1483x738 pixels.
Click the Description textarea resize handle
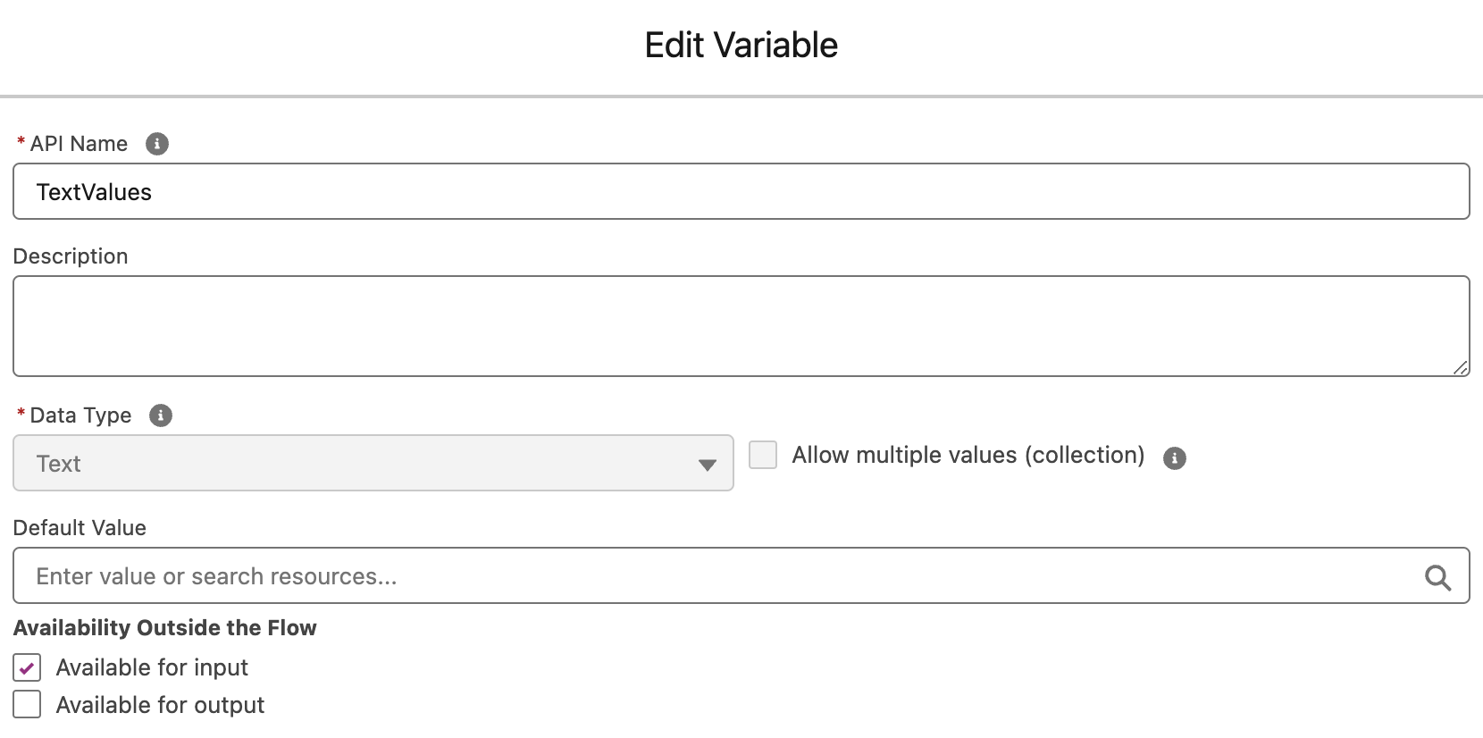click(x=1462, y=366)
